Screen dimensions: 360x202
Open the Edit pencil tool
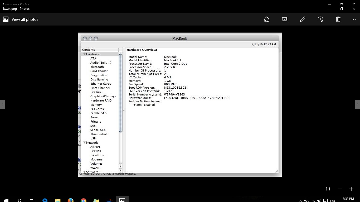pyautogui.click(x=303, y=19)
